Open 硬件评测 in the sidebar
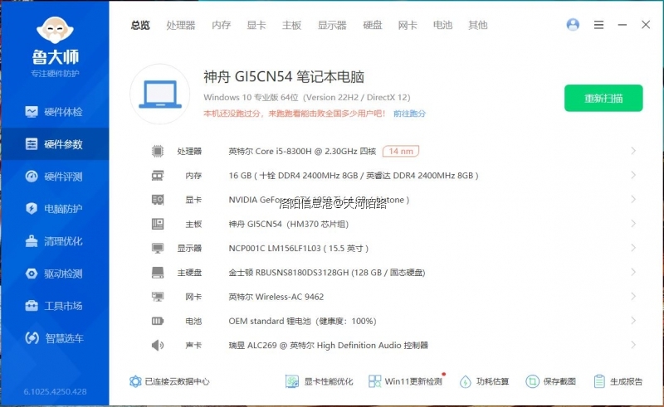Image resolution: width=664 pixels, height=407 pixels. [x=54, y=177]
